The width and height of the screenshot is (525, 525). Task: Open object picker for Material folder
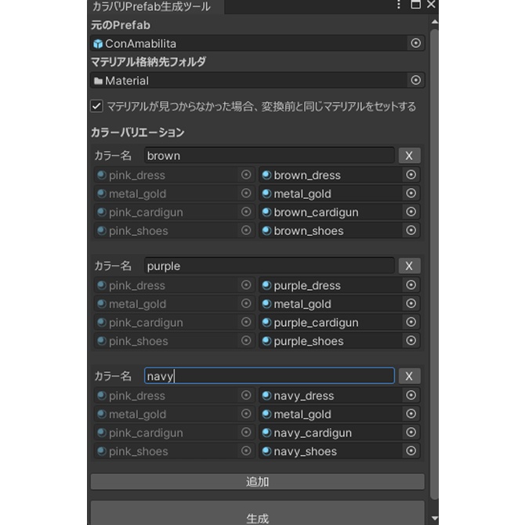[415, 81]
